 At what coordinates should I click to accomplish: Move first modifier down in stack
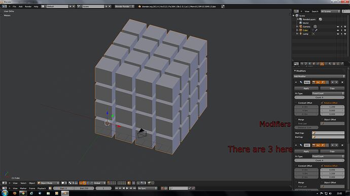(x=336, y=82)
